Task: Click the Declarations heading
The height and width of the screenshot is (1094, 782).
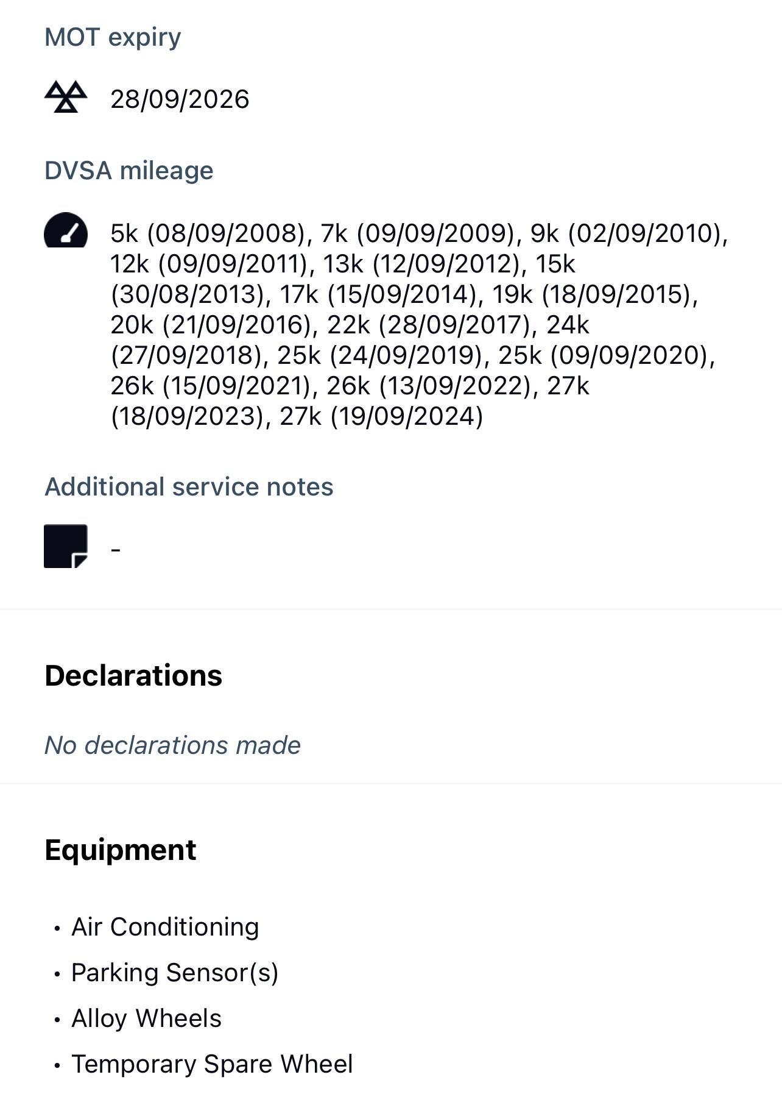Action: (x=133, y=675)
